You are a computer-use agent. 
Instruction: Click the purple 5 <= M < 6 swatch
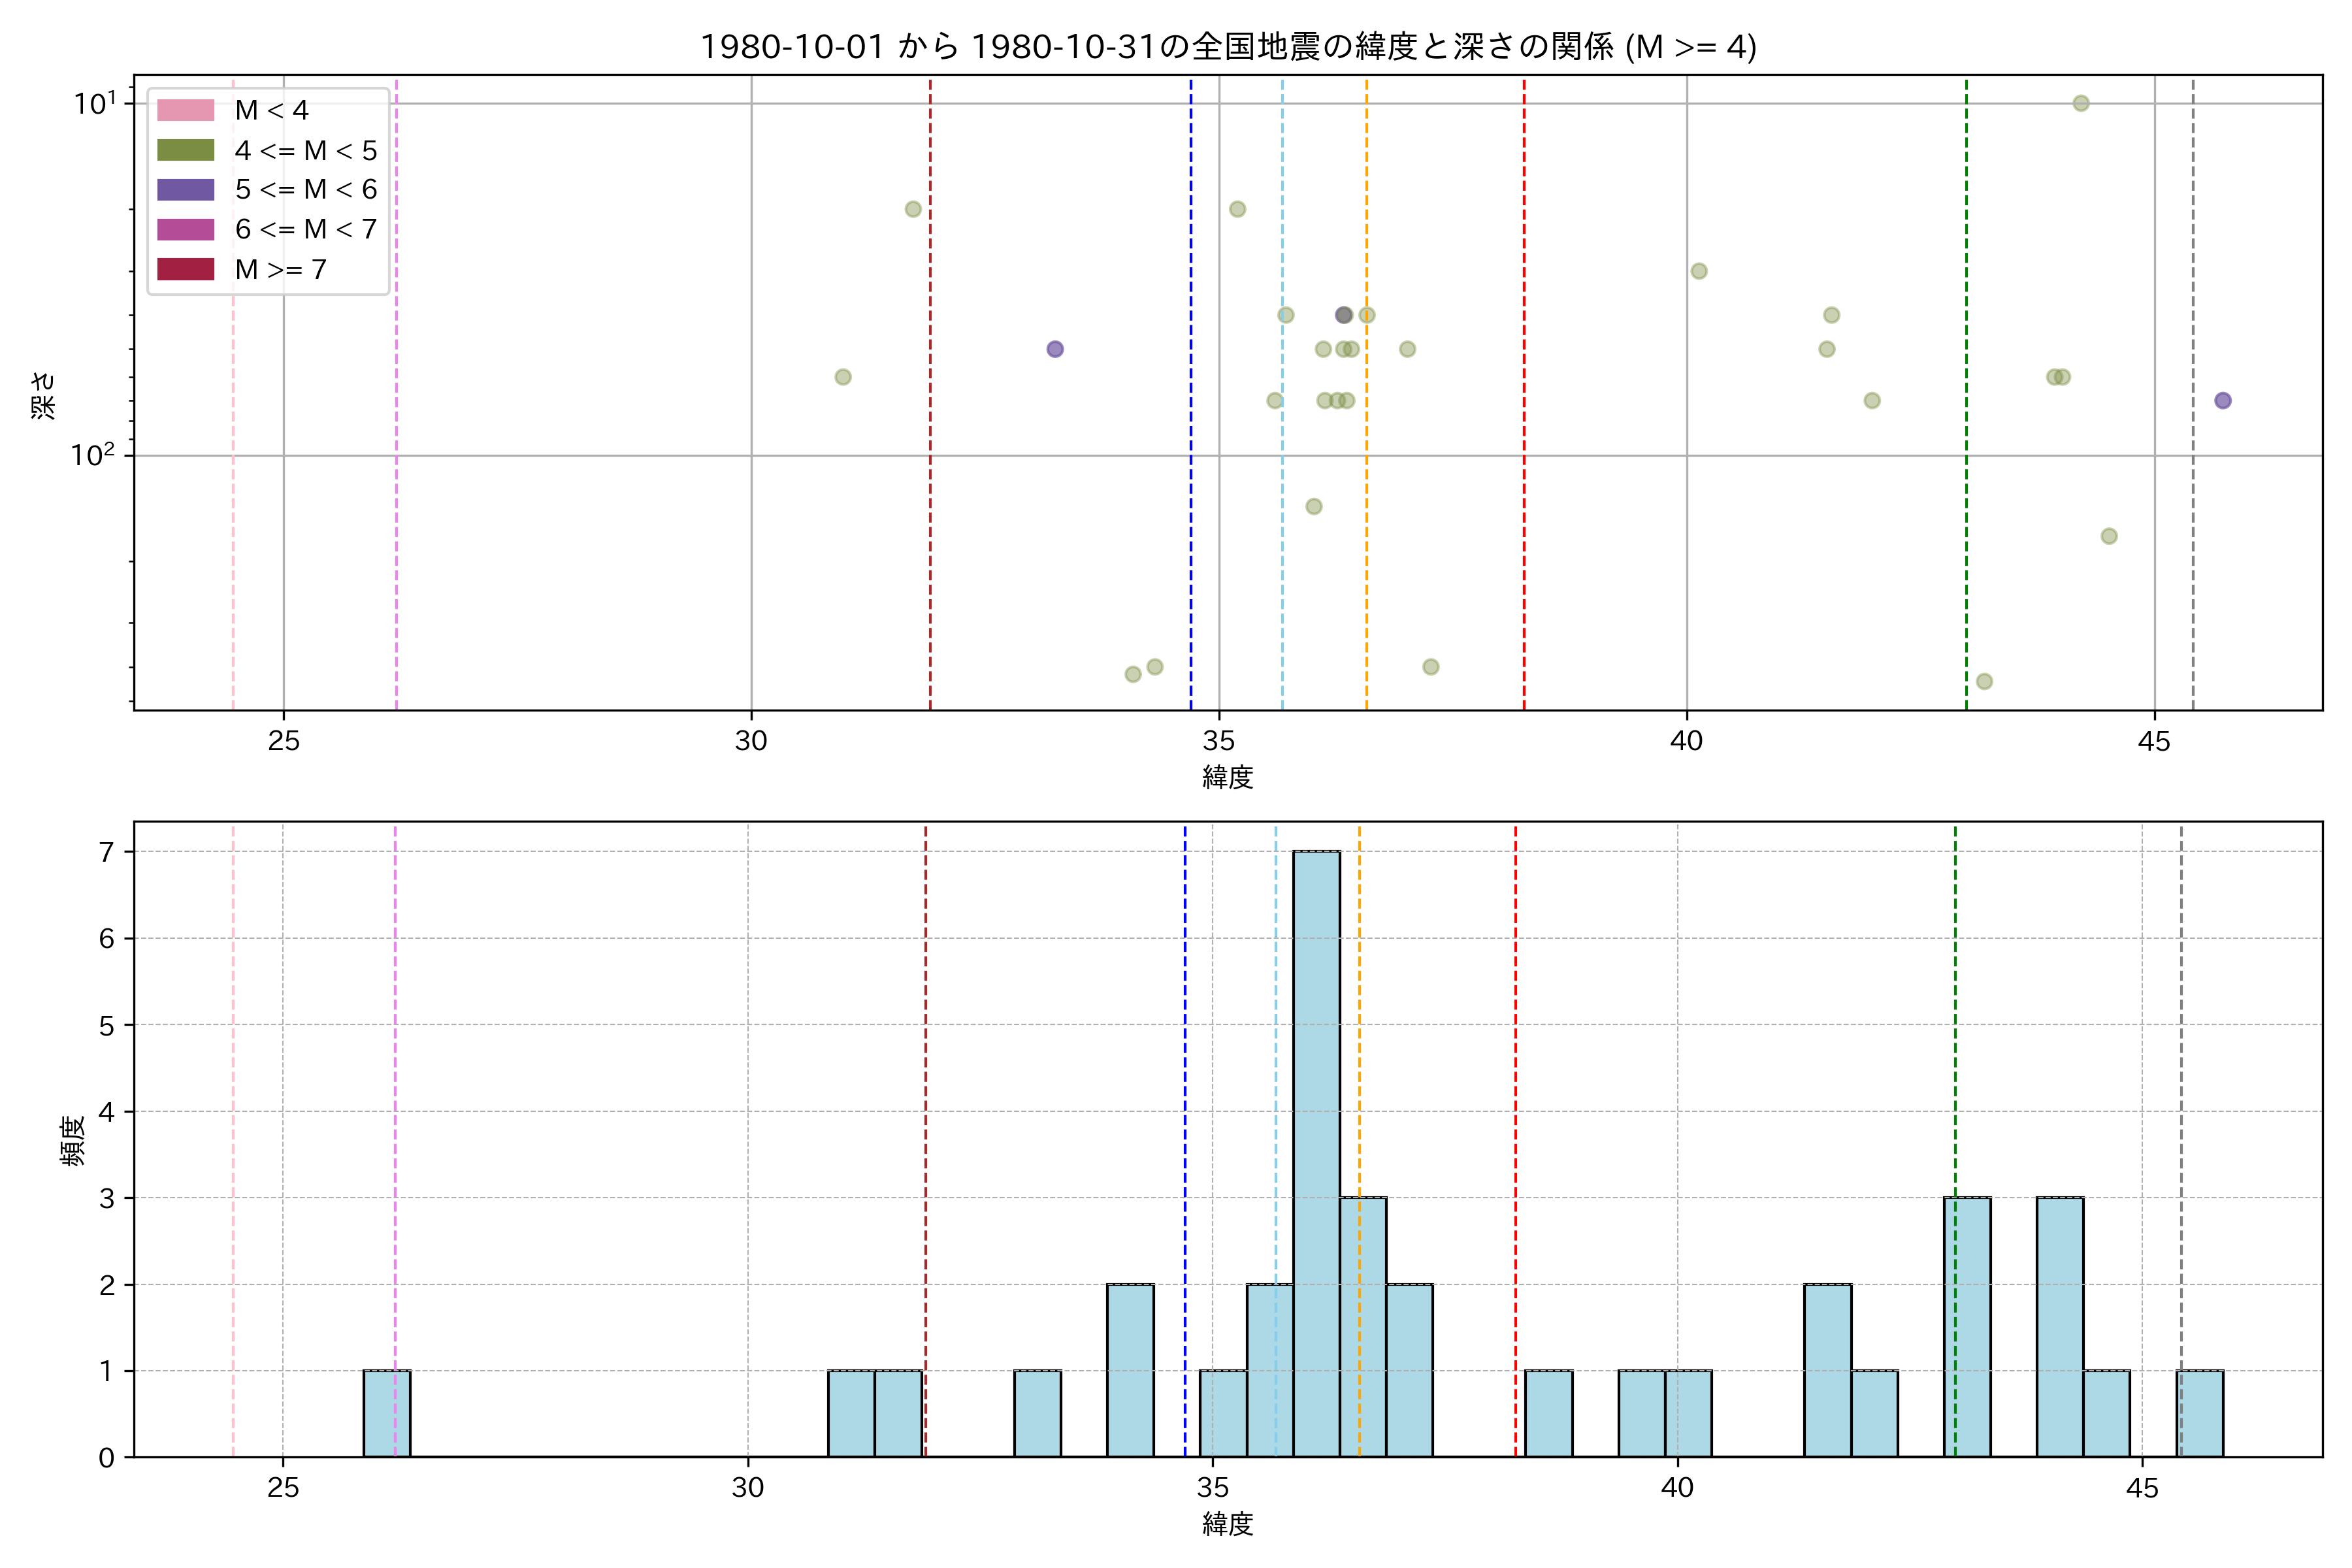[x=185, y=190]
